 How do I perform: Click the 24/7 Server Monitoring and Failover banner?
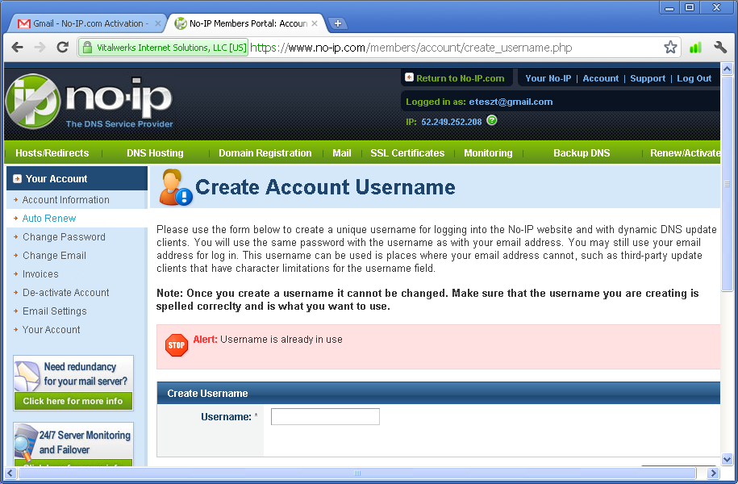[x=73, y=444]
